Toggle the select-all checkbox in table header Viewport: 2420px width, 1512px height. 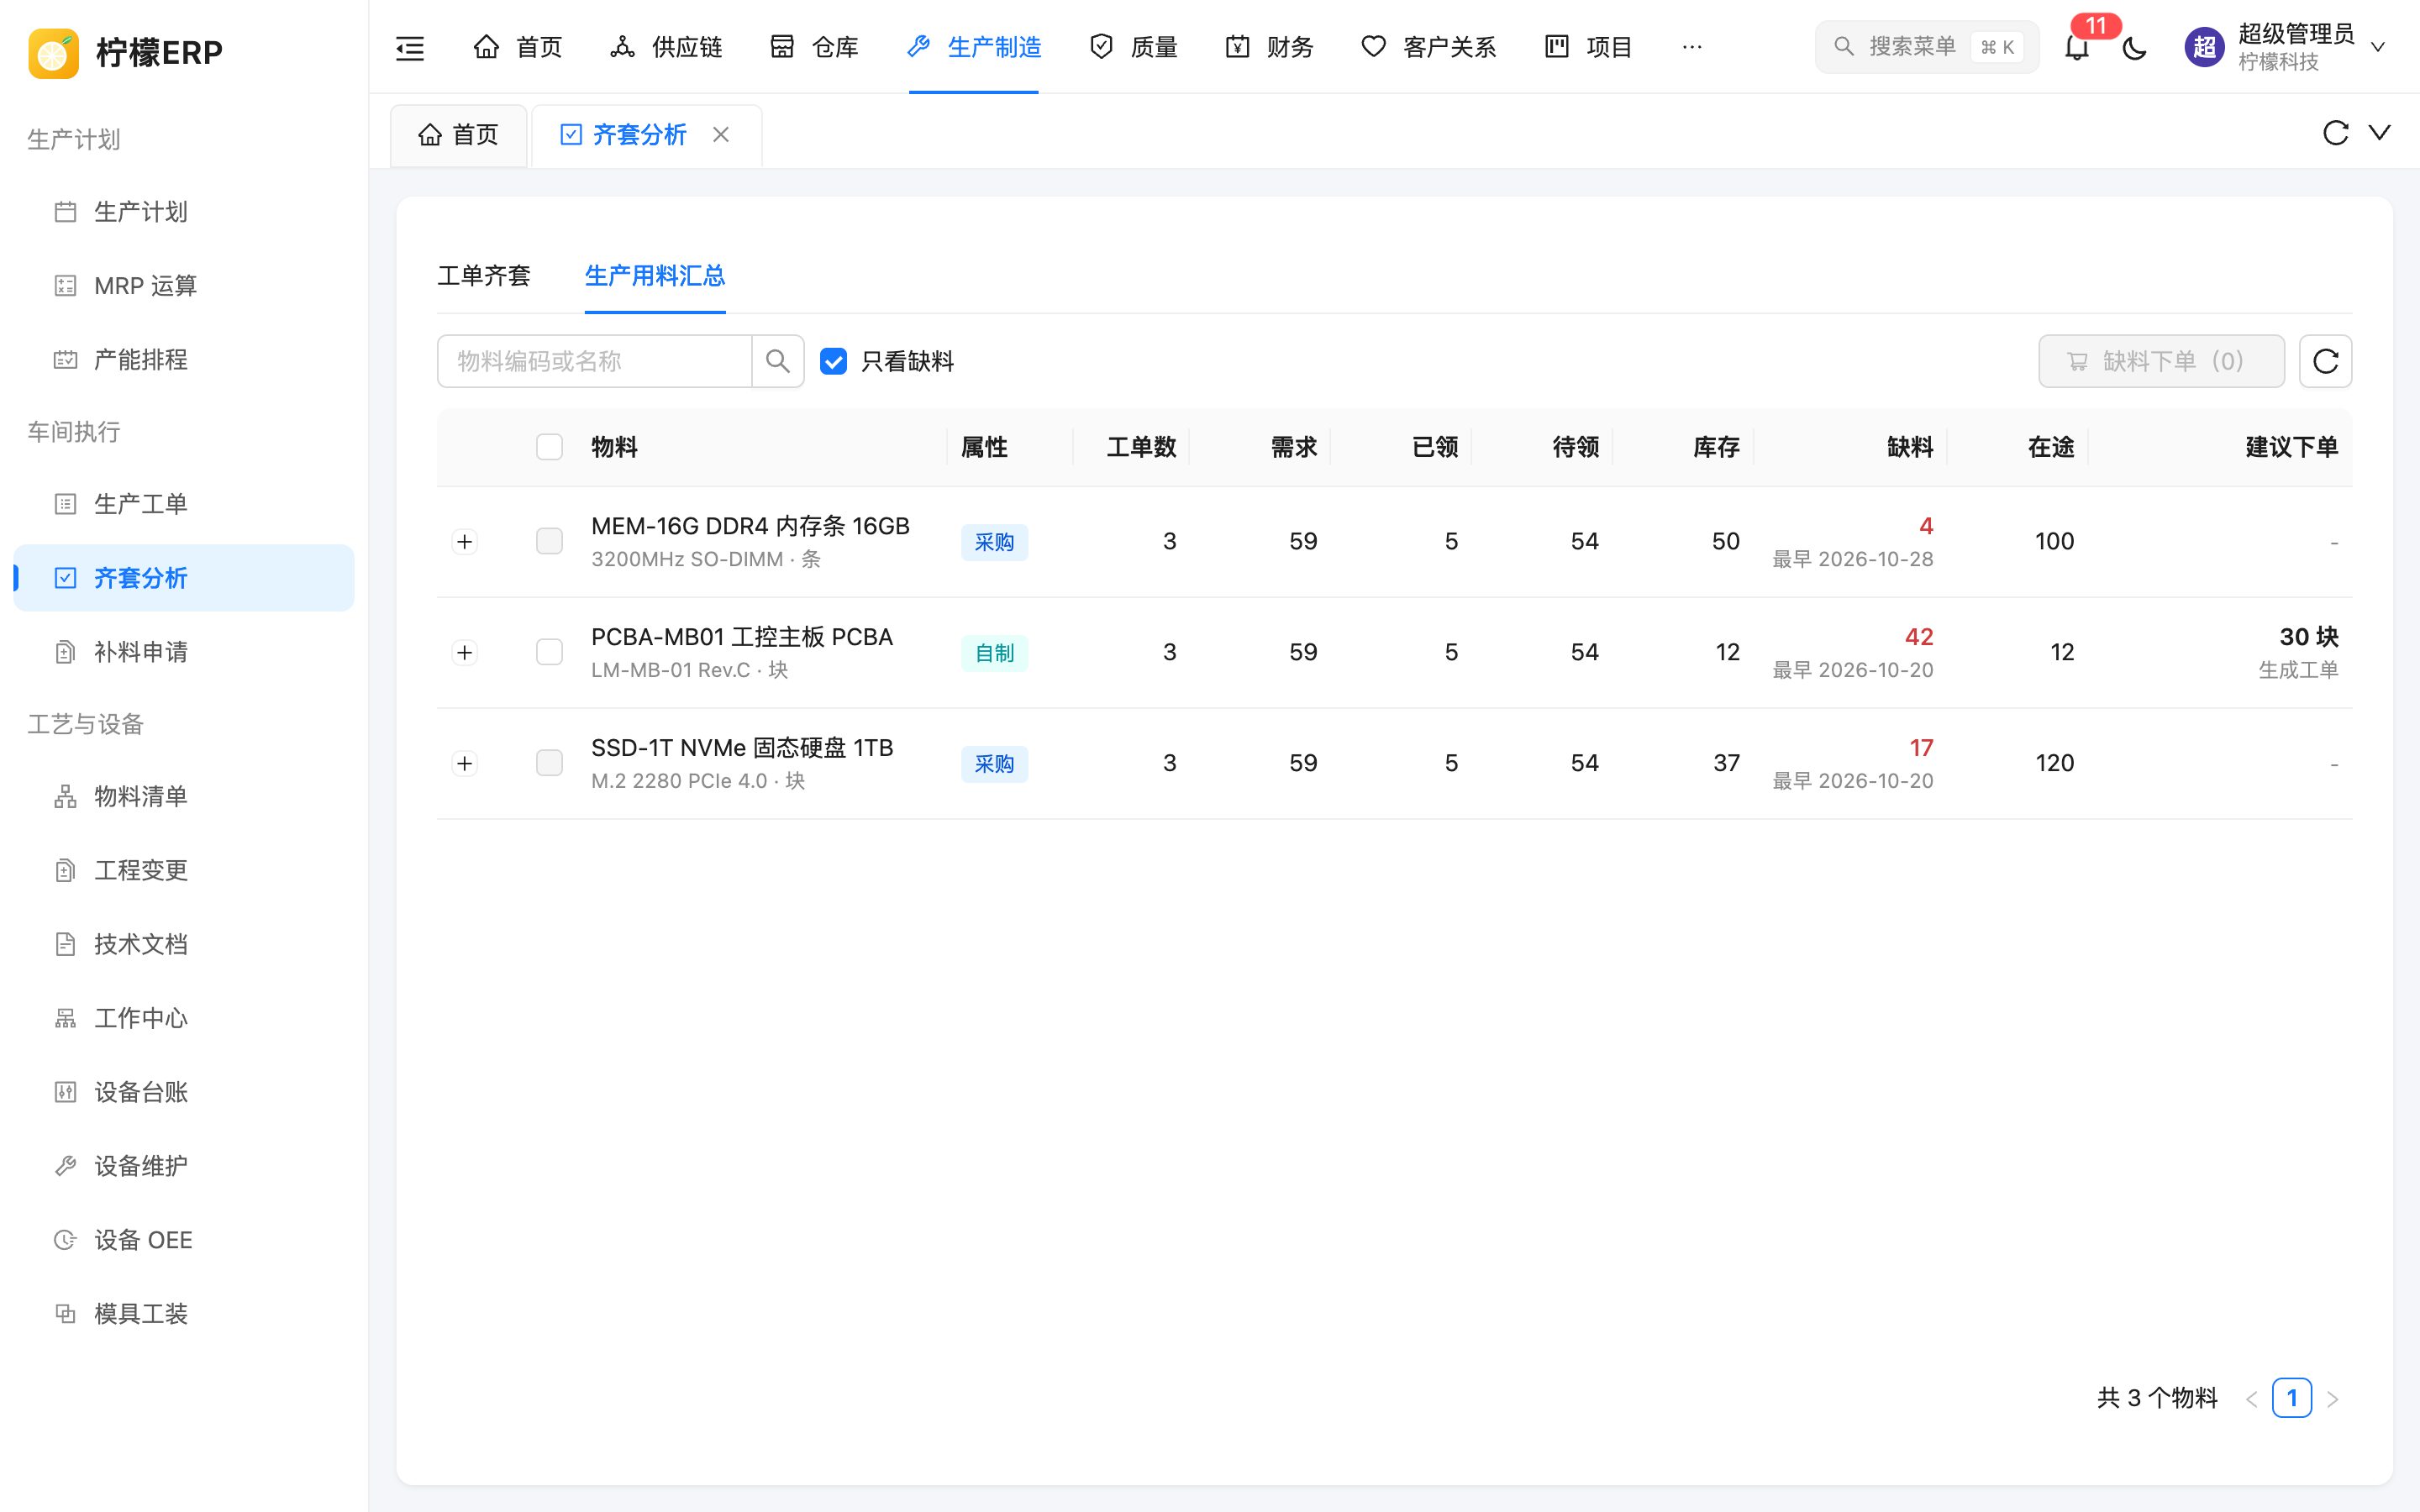pos(549,447)
